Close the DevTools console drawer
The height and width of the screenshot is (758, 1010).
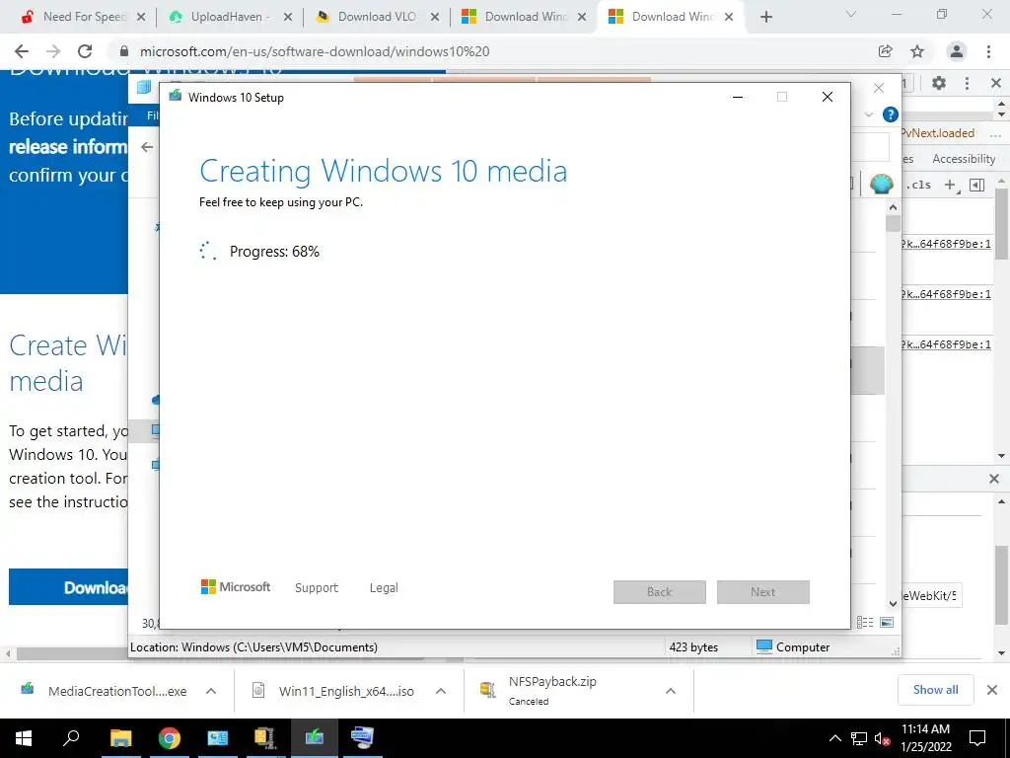994,479
